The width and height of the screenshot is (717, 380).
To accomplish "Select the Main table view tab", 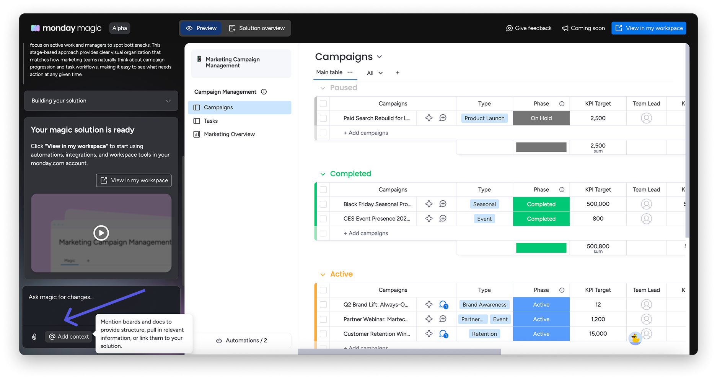I will pyautogui.click(x=329, y=72).
